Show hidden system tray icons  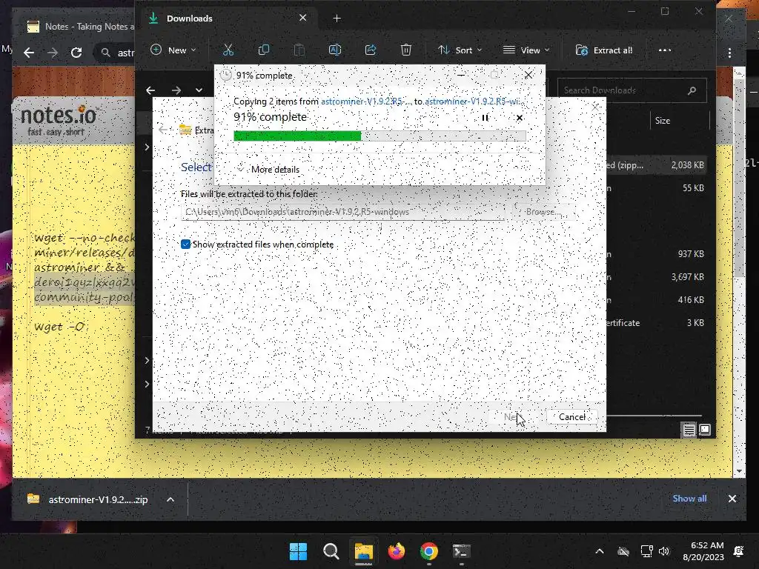(599, 551)
